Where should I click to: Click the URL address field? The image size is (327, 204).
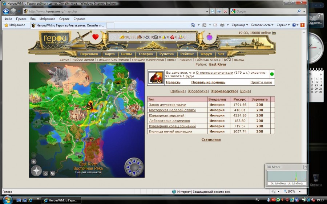tap(116, 12)
